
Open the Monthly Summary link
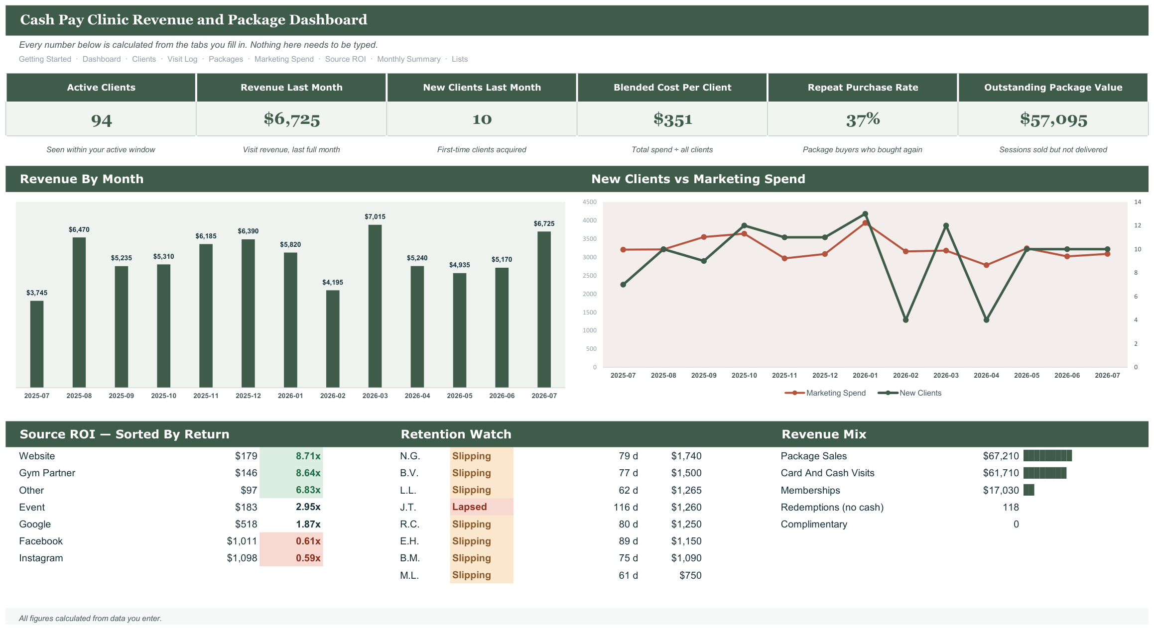coord(408,59)
